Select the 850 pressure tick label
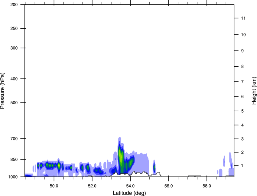The width and height of the screenshot is (257, 196). pyautogui.click(x=14, y=159)
